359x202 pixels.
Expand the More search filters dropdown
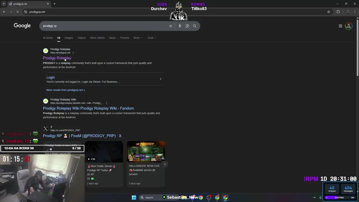coord(138,38)
